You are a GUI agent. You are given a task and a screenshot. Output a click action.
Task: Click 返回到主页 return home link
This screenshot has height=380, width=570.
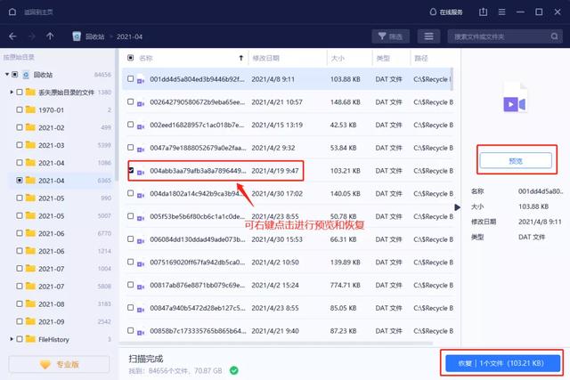(x=38, y=12)
